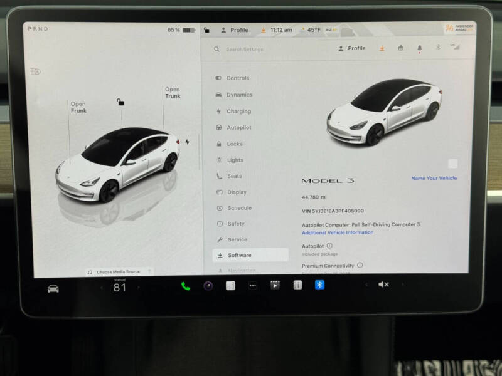Tap the lightning icon to open charge port
Image resolution: width=502 pixels, height=376 pixels.
click(x=187, y=141)
